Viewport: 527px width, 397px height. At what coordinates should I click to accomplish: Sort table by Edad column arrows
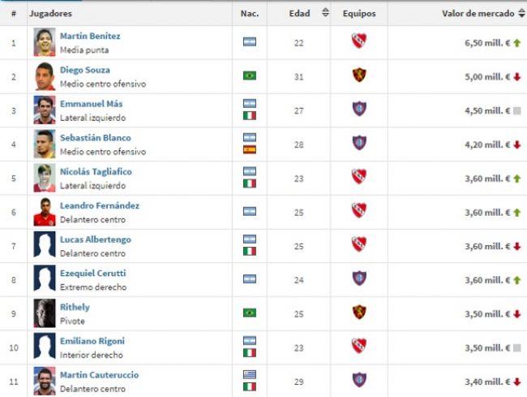[325, 13]
